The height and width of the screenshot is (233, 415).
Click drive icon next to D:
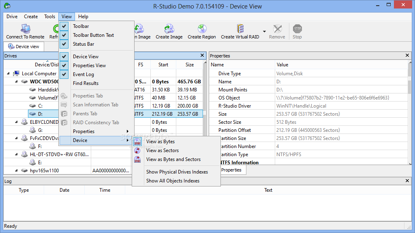(32, 114)
